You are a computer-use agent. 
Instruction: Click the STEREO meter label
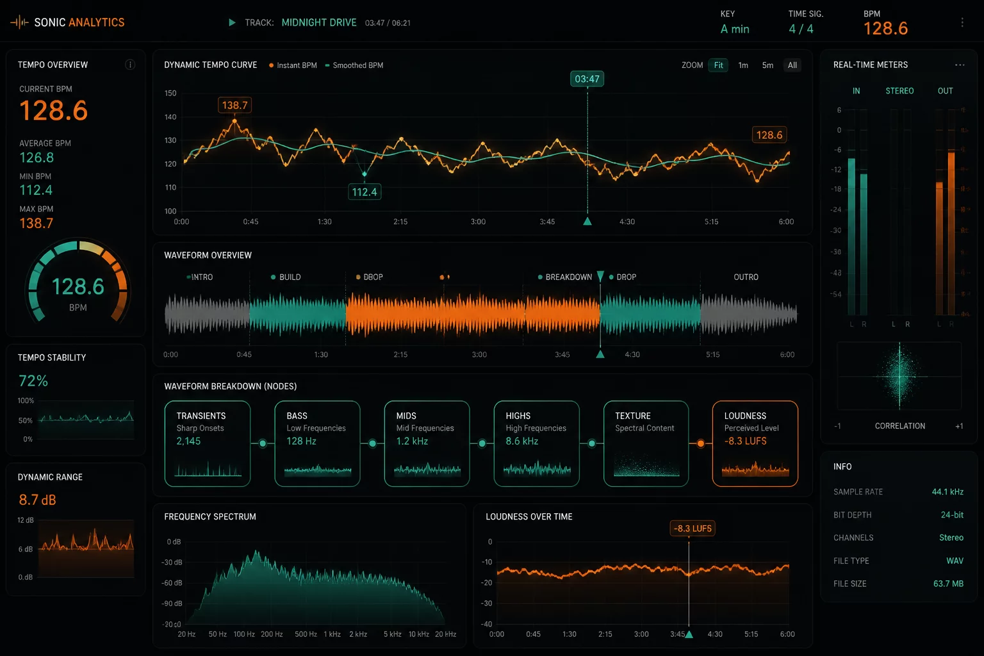(x=899, y=91)
